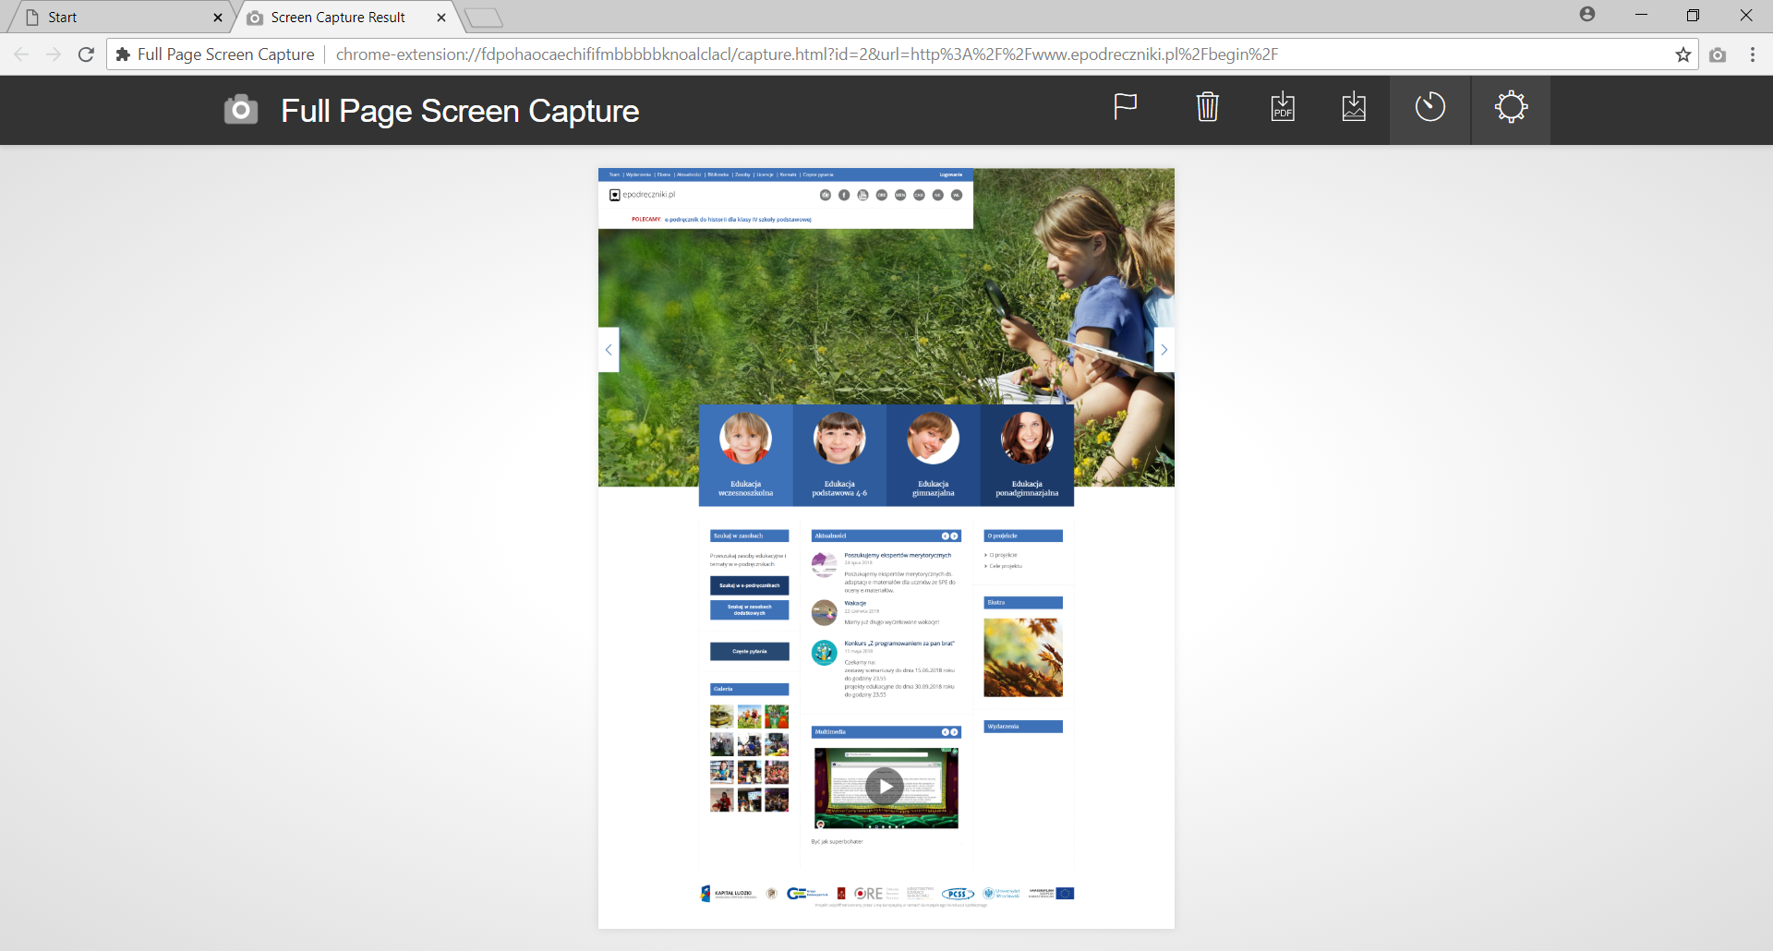Open the extension settings gear

click(1511, 107)
